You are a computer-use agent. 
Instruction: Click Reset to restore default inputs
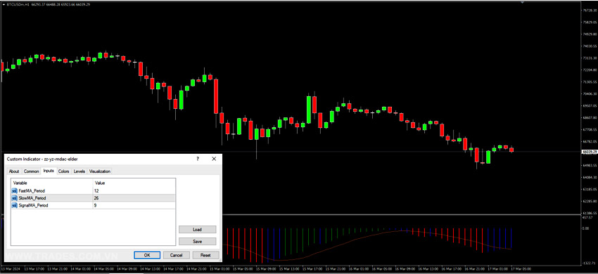pyautogui.click(x=206, y=255)
